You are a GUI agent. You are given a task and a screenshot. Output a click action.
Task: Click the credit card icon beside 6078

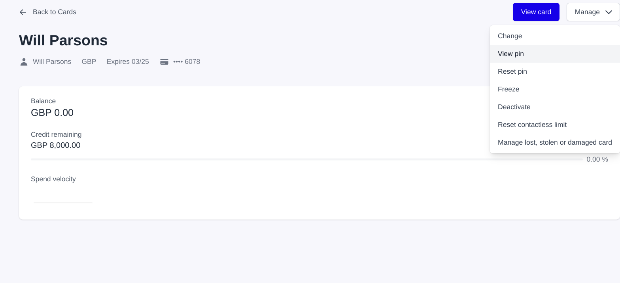click(164, 62)
